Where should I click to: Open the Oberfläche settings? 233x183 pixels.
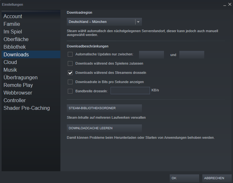(31, 39)
